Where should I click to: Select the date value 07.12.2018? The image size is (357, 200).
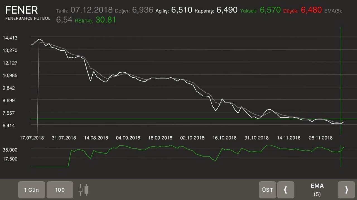click(x=91, y=10)
